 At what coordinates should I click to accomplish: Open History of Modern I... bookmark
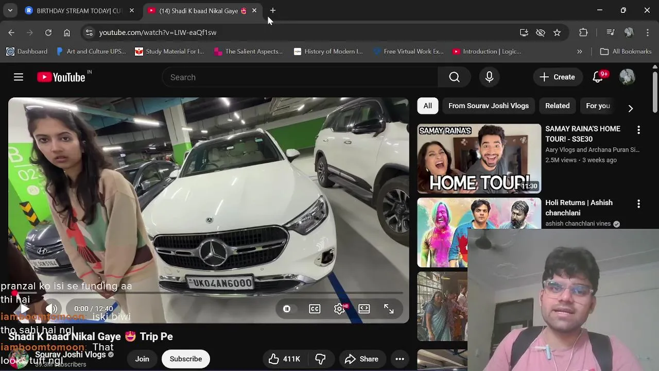(x=328, y=52)
